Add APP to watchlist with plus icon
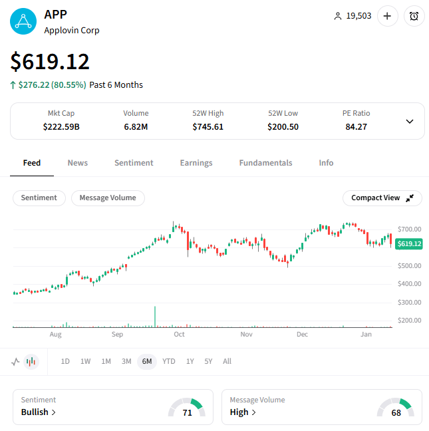This screenshot has width=429, height=431. pyautogui.click(x=387, y=16)
